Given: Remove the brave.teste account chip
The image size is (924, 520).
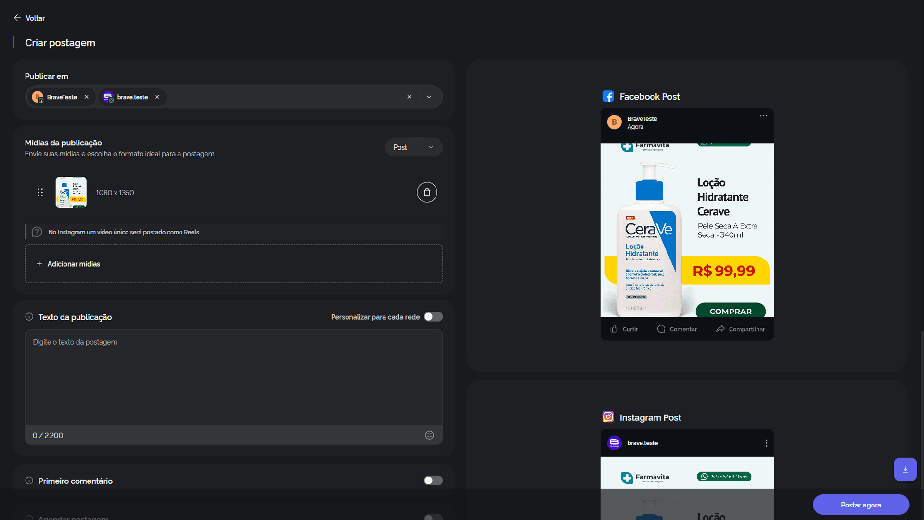Looking at the screenshot, I should tap(157, 97).
